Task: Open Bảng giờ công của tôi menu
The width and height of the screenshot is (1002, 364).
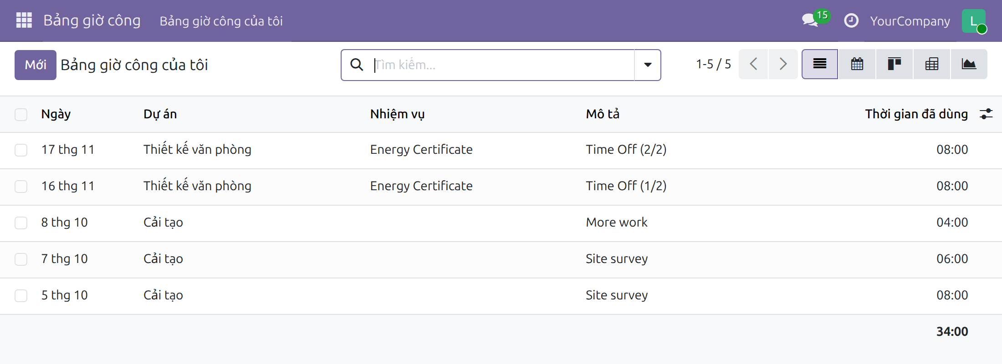Action: (x=221, y=21)
